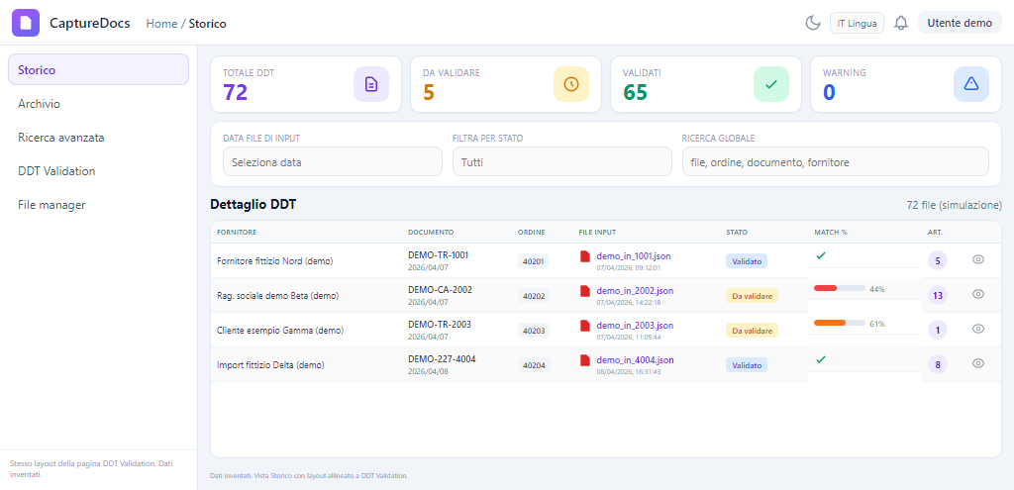Click the Validati checkmark icon
The width and height of the screenshot is (1014, 490).
point(770,84)
